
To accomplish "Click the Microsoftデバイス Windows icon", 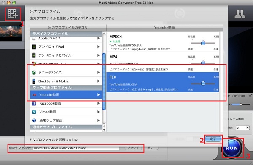I will (34, 64).
